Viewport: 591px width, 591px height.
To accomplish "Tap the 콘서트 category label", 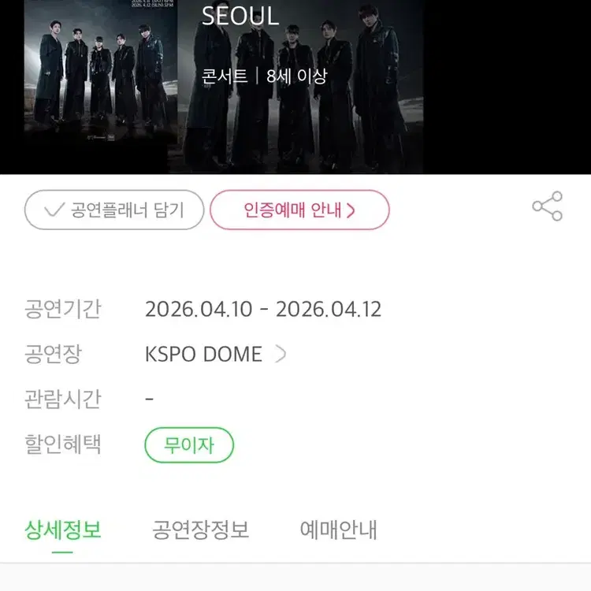I will [x=224, y=76].
